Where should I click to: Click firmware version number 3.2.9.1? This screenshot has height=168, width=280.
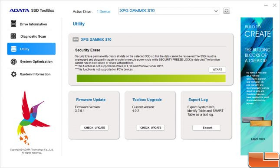79,111
